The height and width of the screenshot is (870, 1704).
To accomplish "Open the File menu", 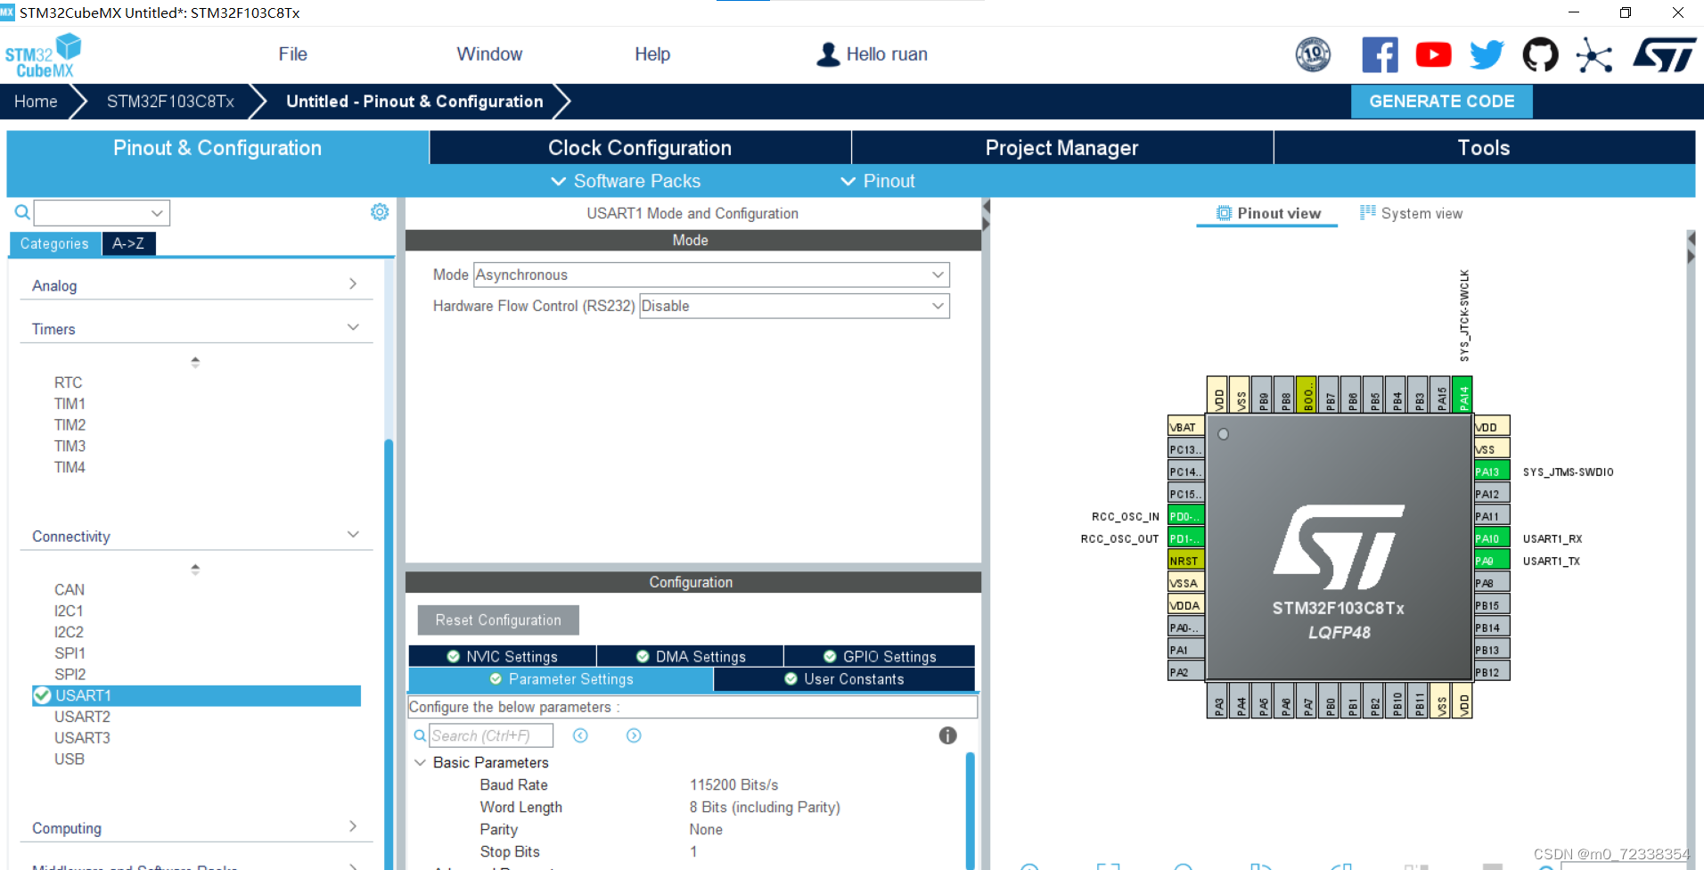I will pyautogui.click(x=292, y=54).
